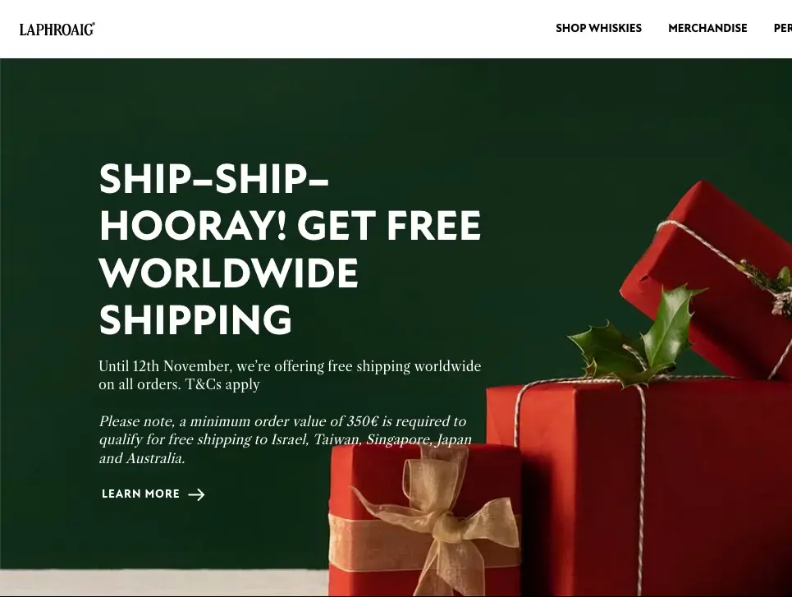Open the Shop Whiskies menu
Image resolution: width=792 pixels, height=597 pixels.
598,28
